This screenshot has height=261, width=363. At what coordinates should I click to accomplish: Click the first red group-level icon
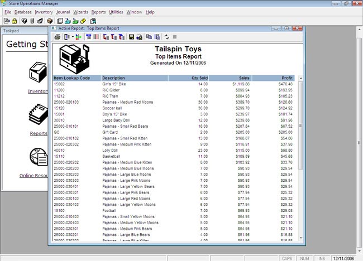pos(106,37)
